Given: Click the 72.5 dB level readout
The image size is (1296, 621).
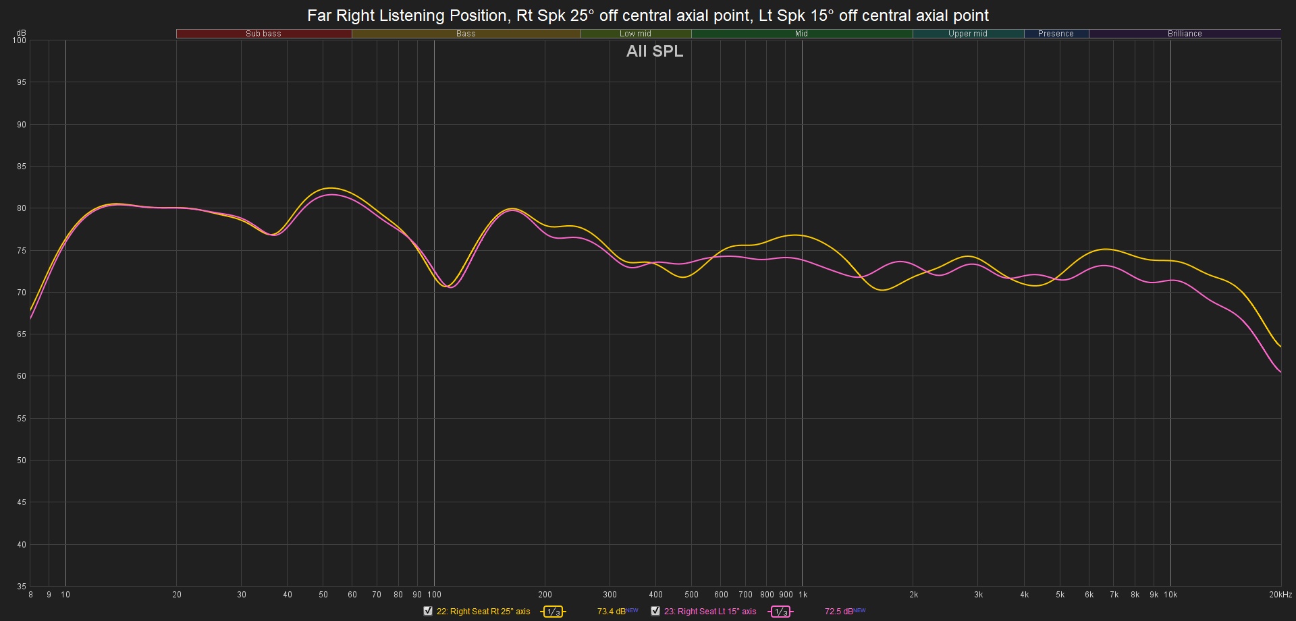Looking at the screenshot, I should point(839,612).
